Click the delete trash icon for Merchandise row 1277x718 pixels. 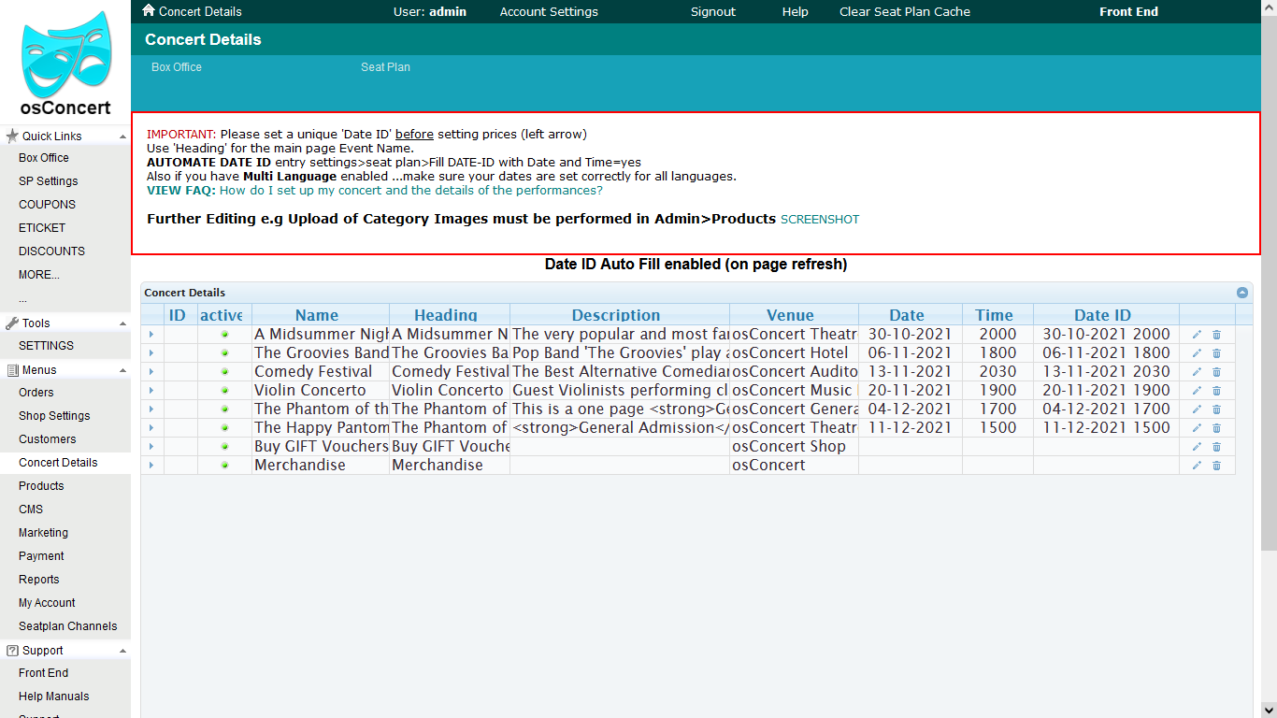1216,466
